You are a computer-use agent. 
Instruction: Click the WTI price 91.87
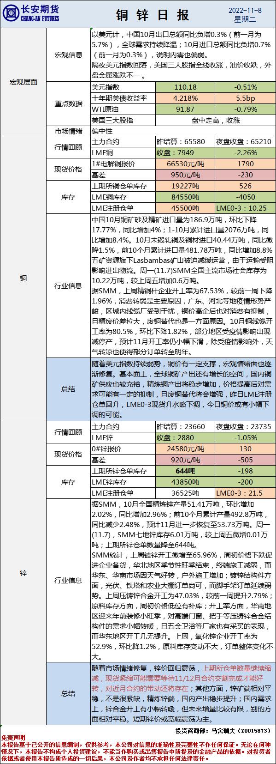coord(185,109)
